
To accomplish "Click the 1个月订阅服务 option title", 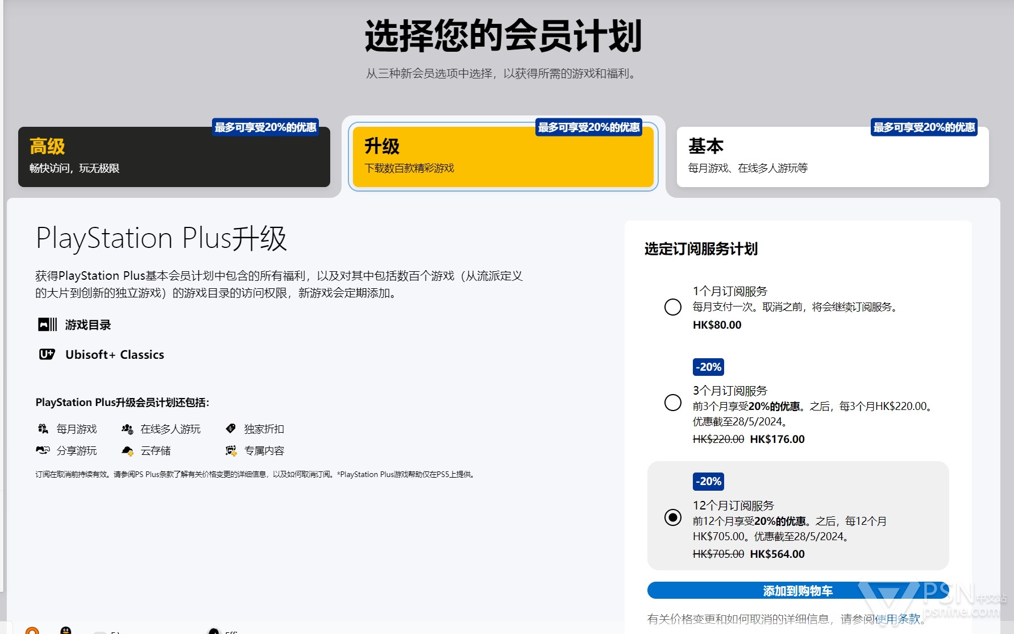I will tap(730, 291).
